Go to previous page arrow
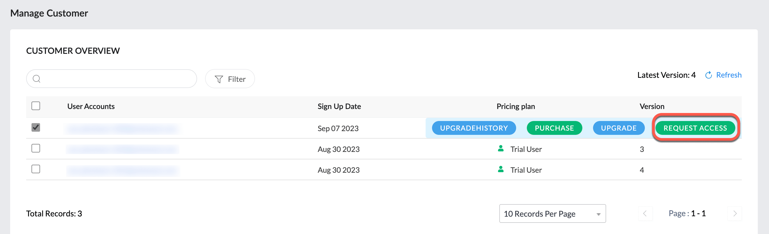Screen dimensions: 769x234 [x=645, y=213]
